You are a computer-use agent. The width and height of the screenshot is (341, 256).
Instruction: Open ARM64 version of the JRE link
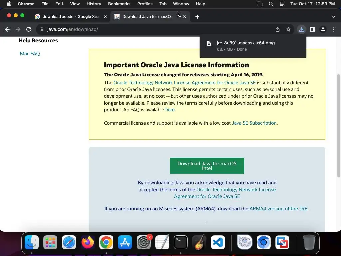278,209
